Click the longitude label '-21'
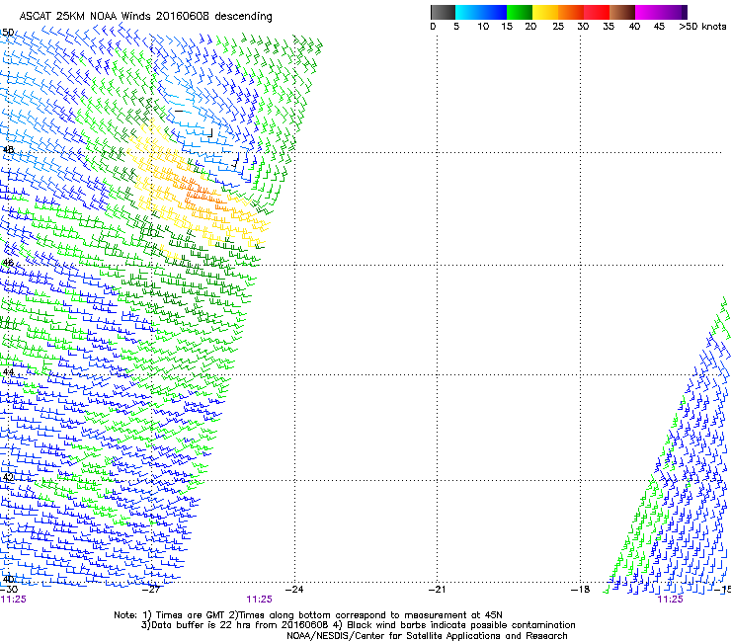731x642 pixels. [437, 590]
